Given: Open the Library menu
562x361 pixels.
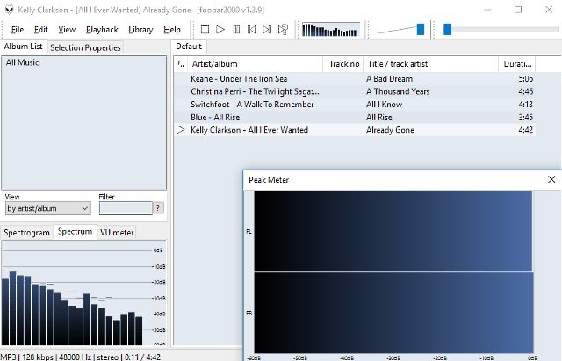Looking at the screenshot, I should click(140, 30).
